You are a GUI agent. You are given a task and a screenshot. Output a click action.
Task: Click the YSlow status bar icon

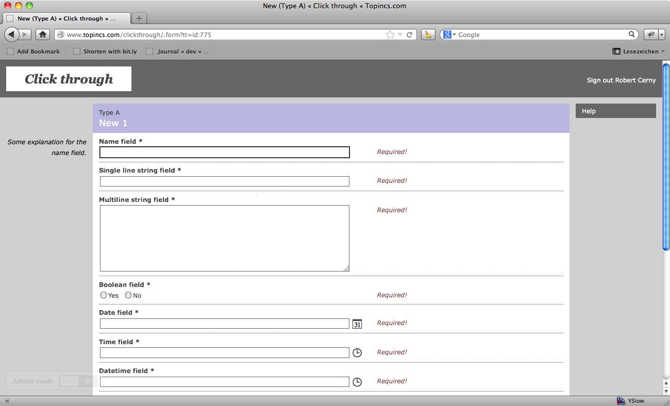630,401
